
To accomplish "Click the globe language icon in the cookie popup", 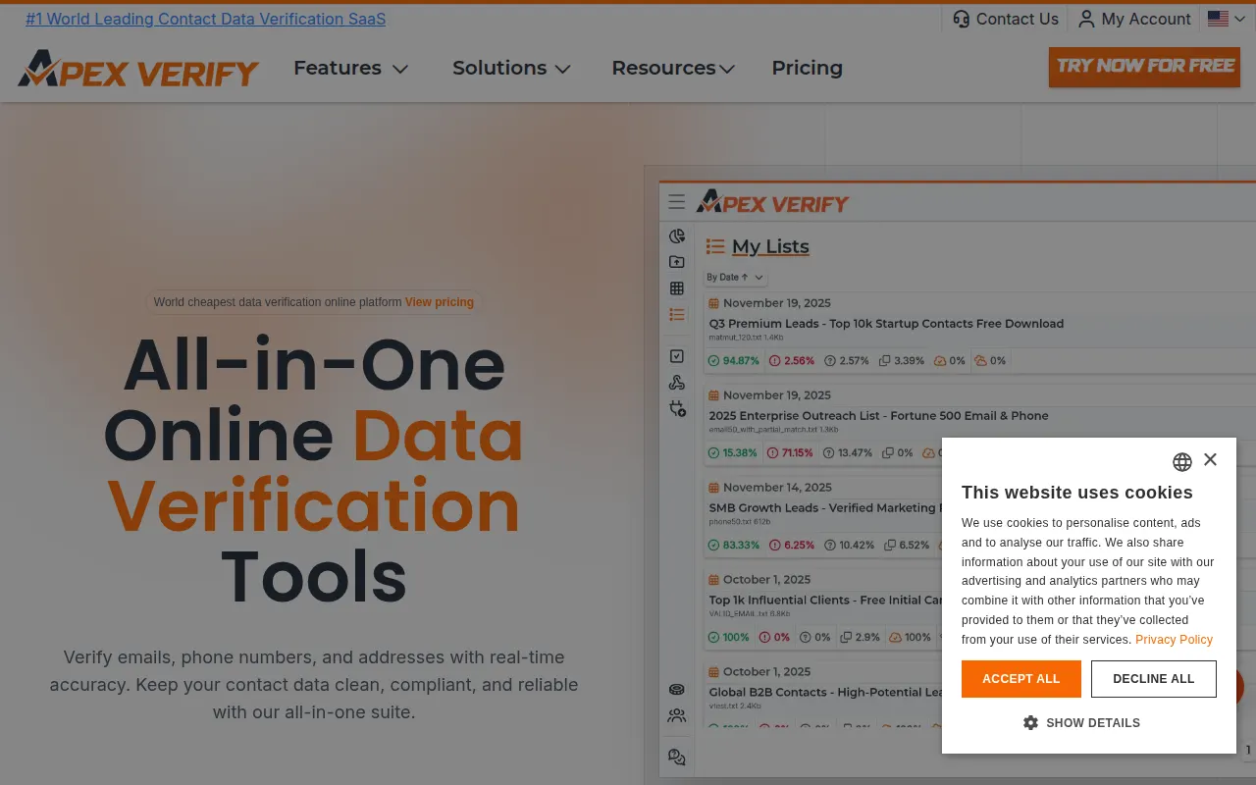I will [1182, 462].
